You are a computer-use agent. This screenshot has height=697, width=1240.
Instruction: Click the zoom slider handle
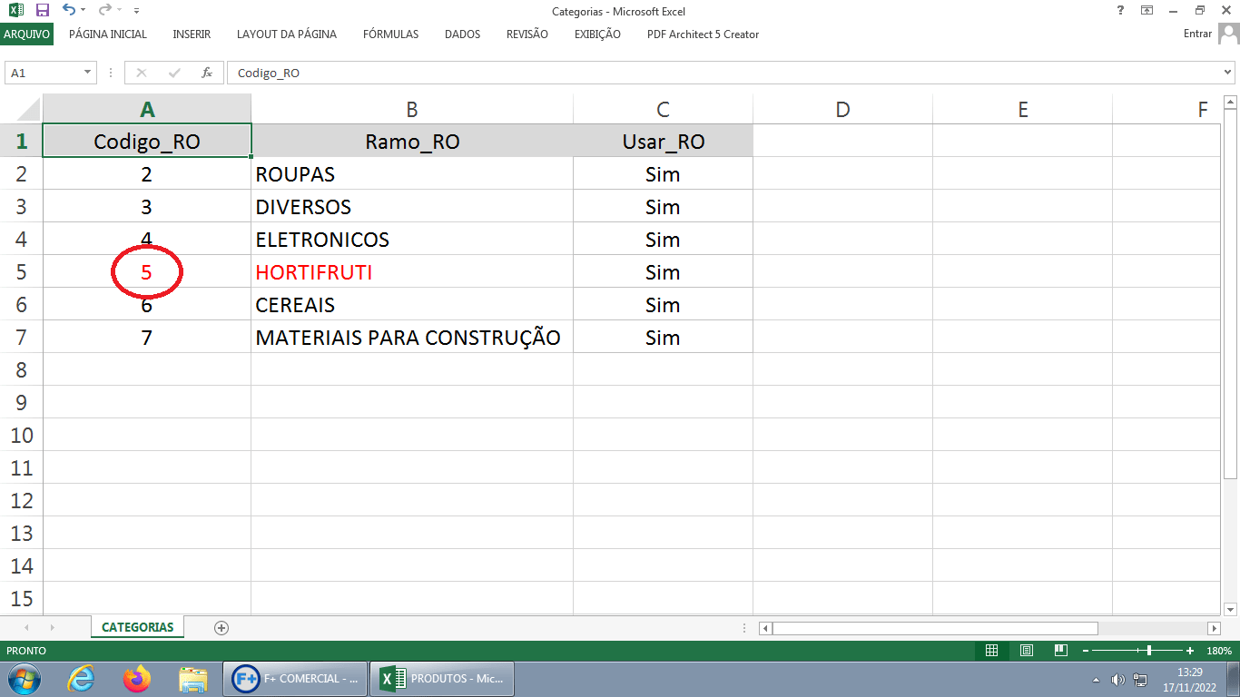pyautogui.click(x=1149, y=651)
